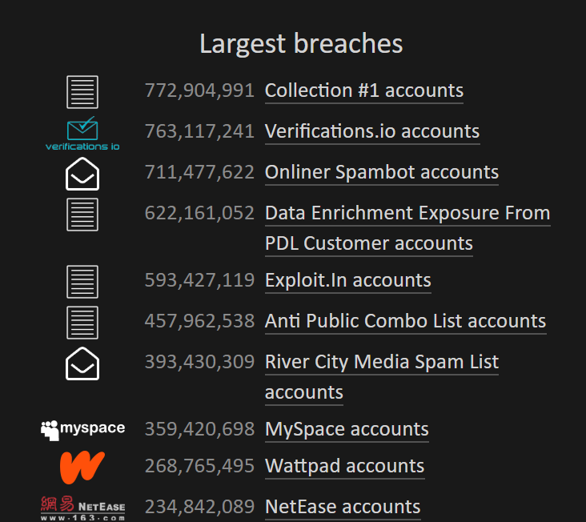Open the Collection #1 accounts link
The height and width of the screenshot is (522, 586).
[x=364, y=90]
